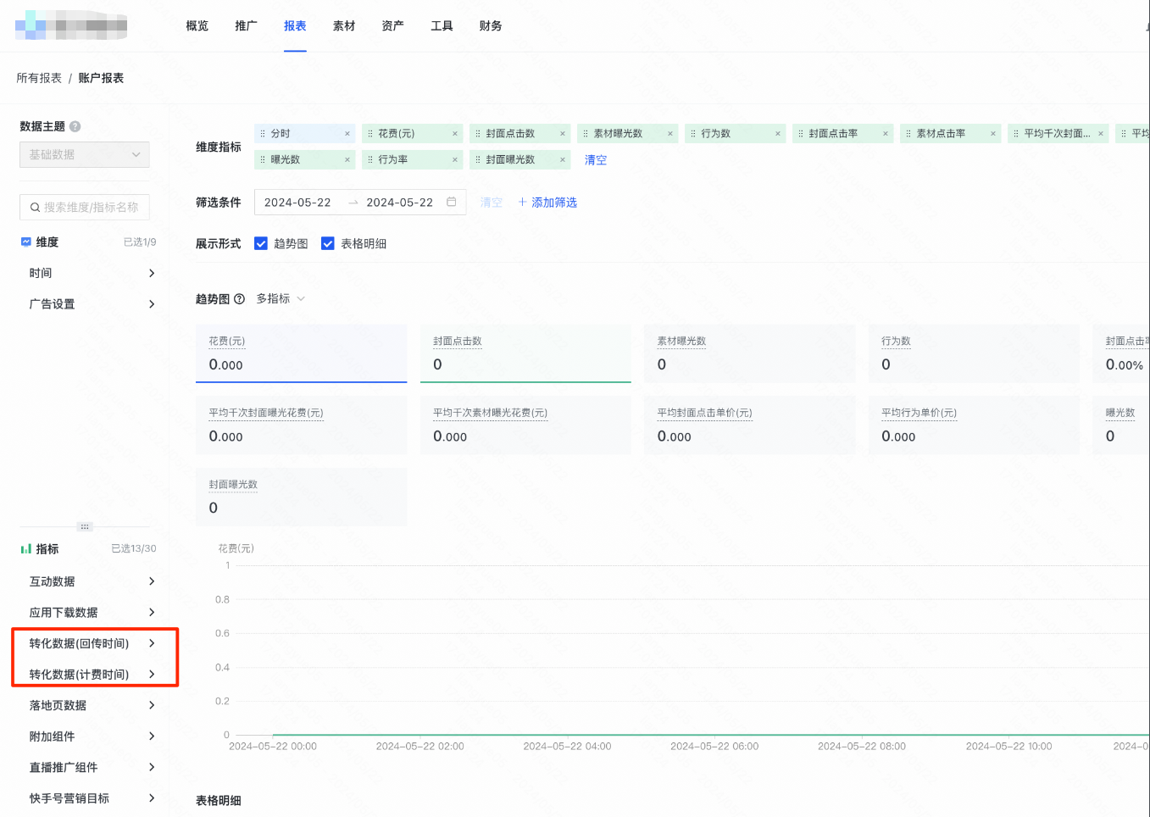Go to 所有报表 breadcrumb link
The image size is (1150, 817).
[39, 78]
